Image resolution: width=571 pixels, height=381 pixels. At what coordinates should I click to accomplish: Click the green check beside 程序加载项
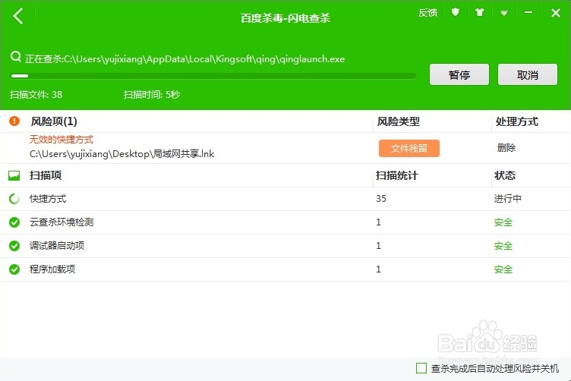coord(14,269)
